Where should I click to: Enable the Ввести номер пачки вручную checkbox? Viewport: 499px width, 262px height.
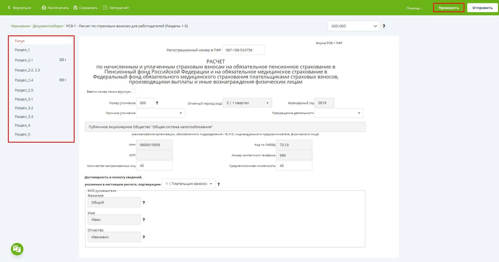coord(134,91)
